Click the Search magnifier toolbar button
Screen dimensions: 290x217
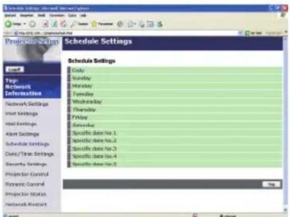79,24
